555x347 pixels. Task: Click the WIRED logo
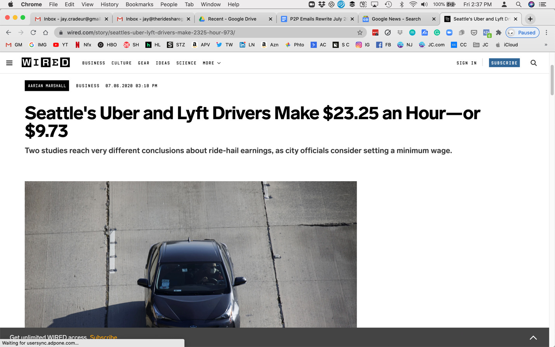click(46, 62)
